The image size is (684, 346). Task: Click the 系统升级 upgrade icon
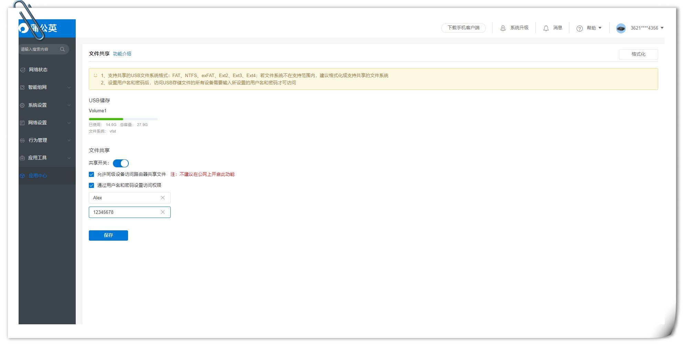pos(503,28)
